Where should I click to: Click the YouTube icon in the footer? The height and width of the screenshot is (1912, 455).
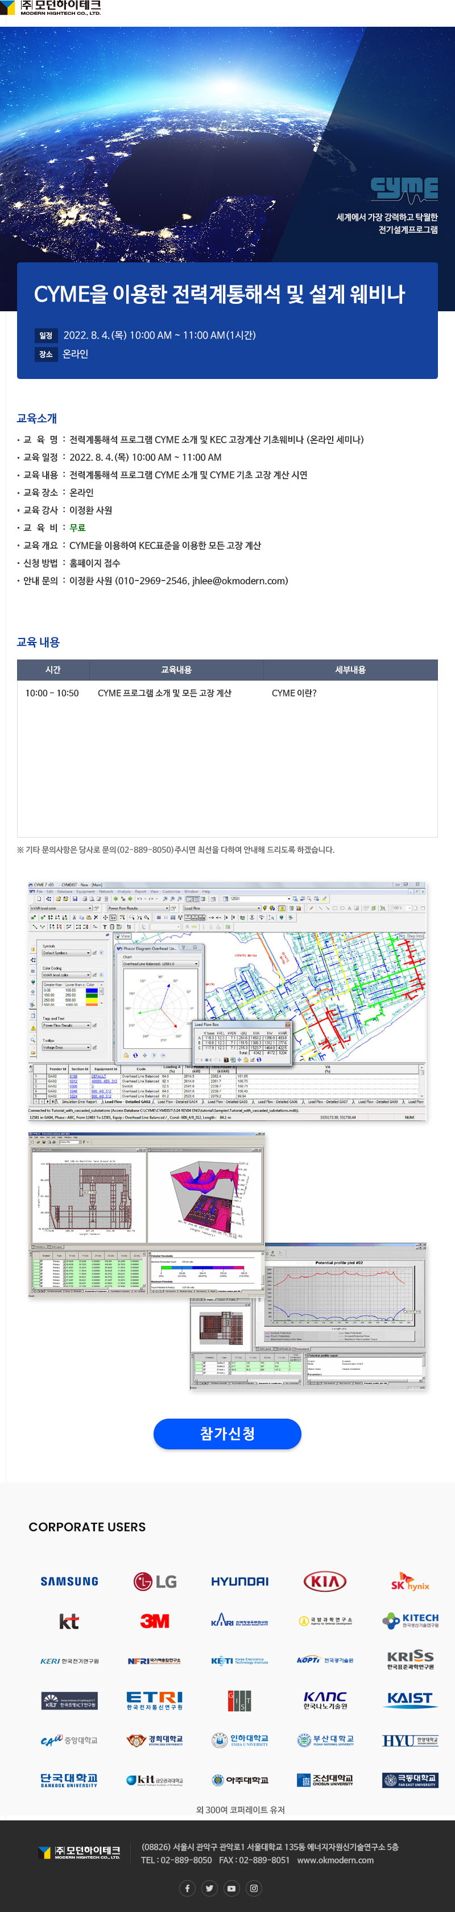[231, 1888]
